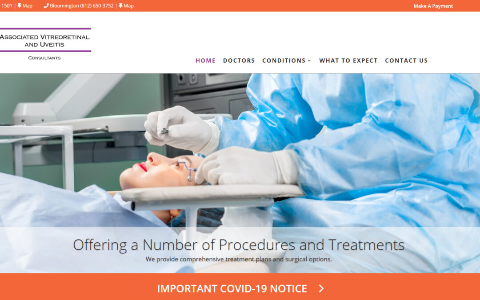Click the right arrow in the COVID-19 banner
The image size is (480, 300).
coord(321,288)
